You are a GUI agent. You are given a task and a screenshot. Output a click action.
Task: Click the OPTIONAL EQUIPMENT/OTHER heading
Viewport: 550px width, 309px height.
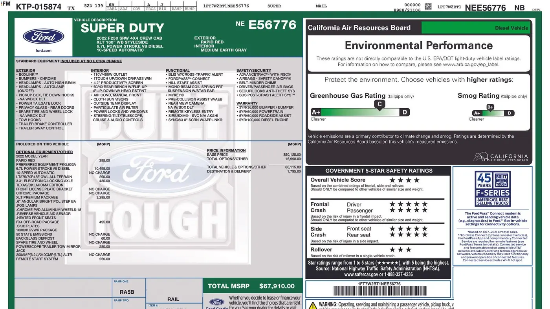(44, 152)
